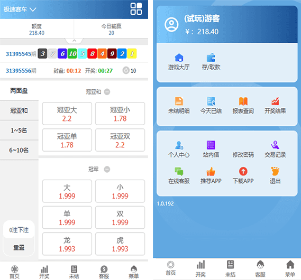Switch to the 1~5名 side tab
This screenshot has width=301, height=280.
(x=19, y=130)
